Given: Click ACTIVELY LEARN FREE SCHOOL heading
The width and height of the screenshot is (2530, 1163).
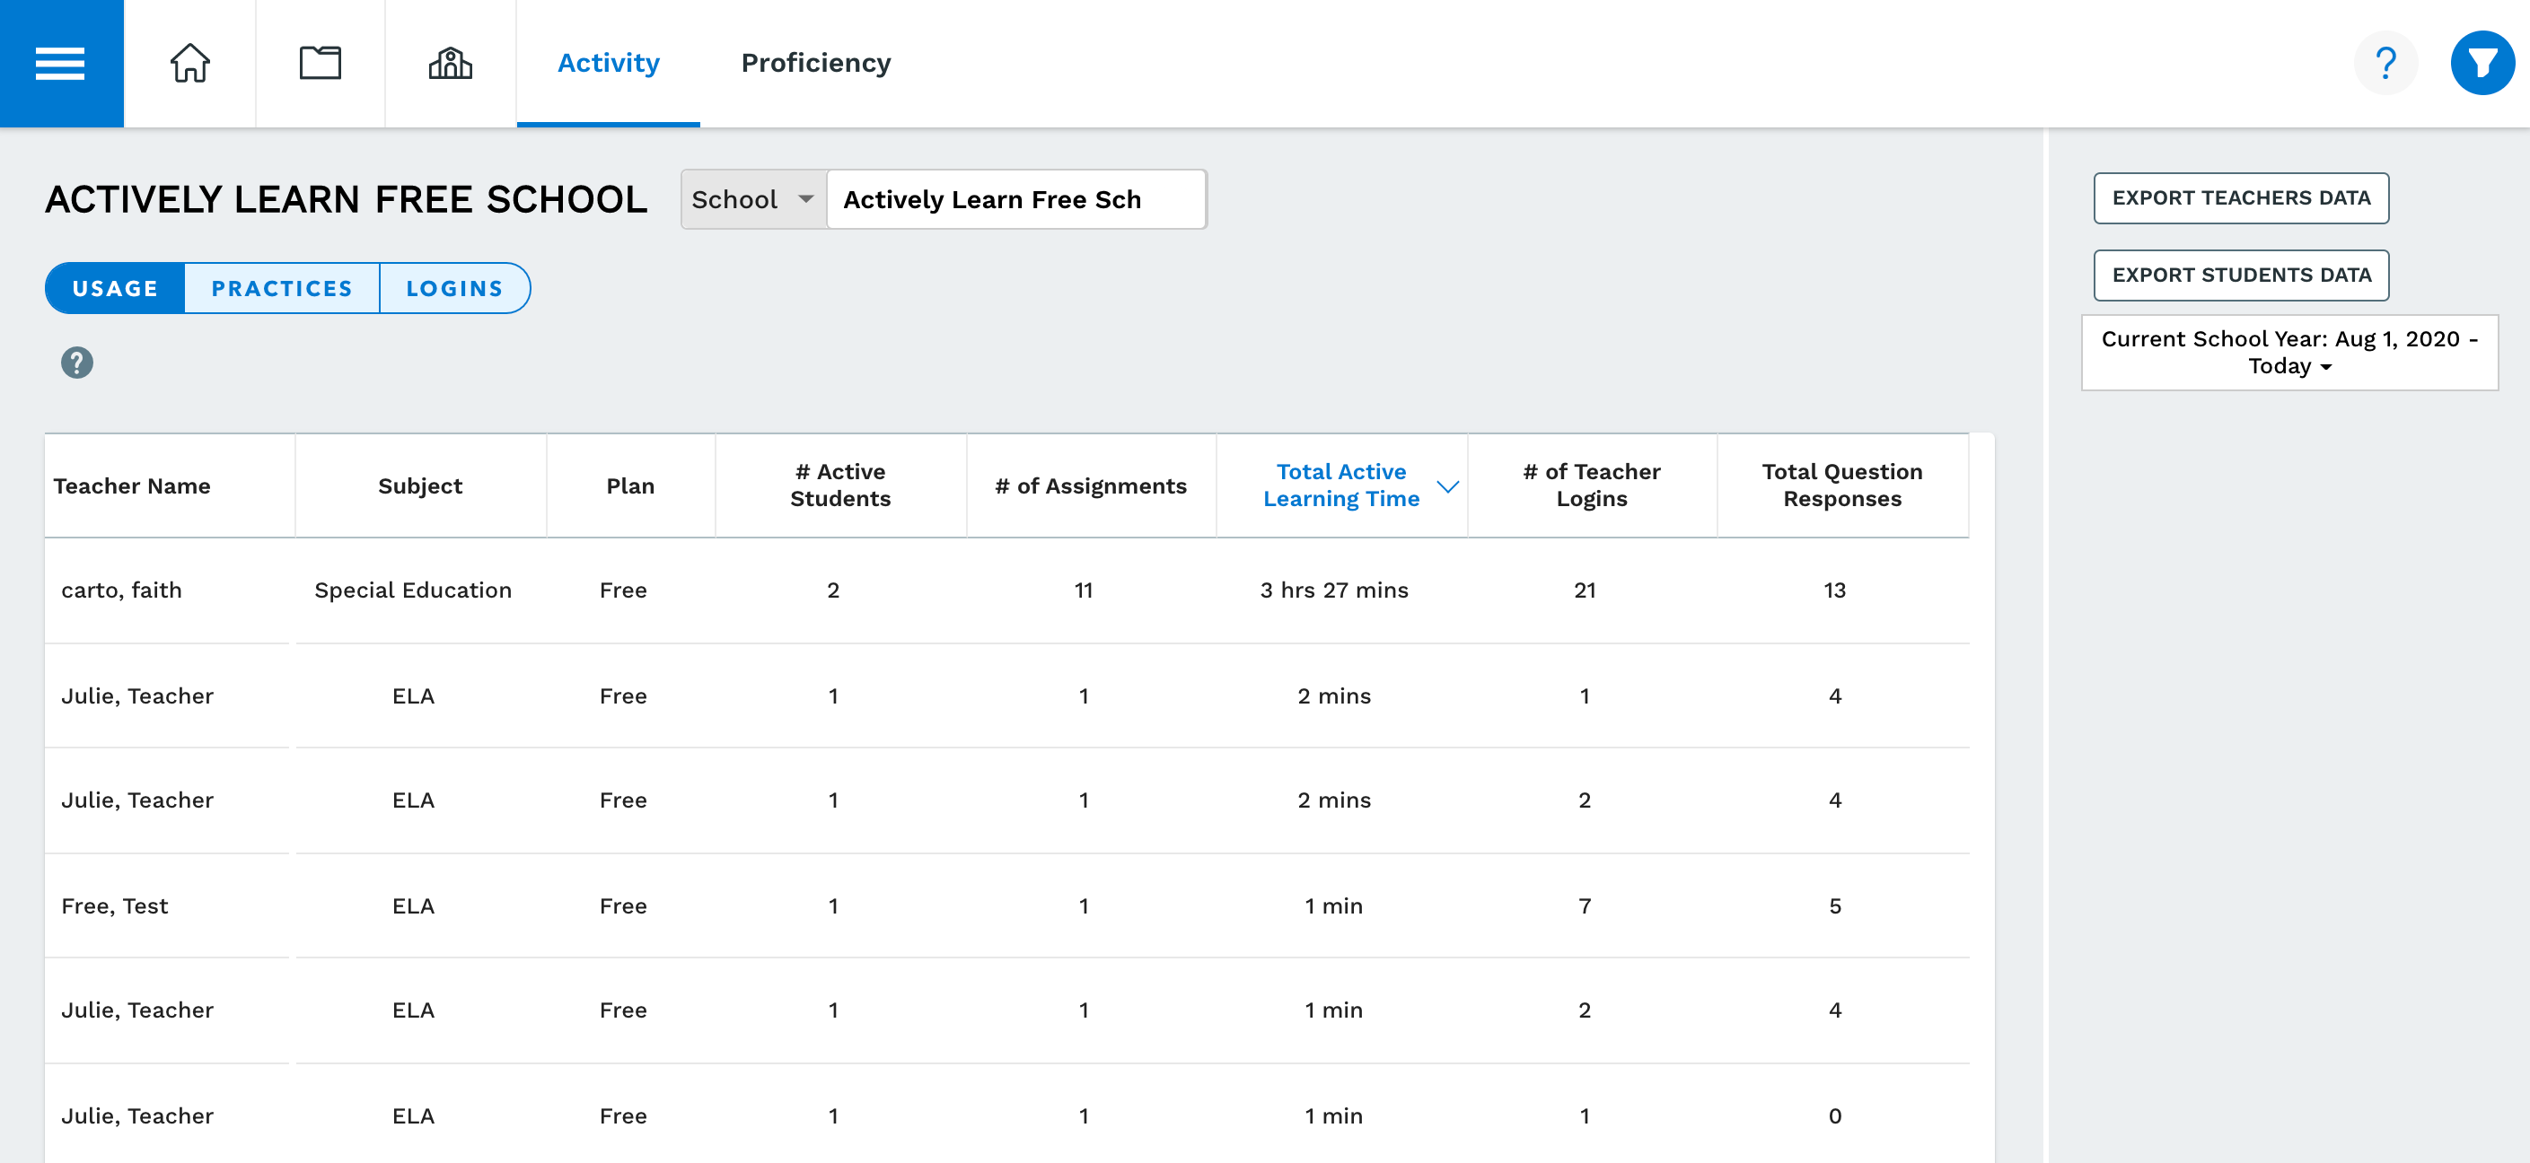Looking at the screenshot, I should (347, 200).
